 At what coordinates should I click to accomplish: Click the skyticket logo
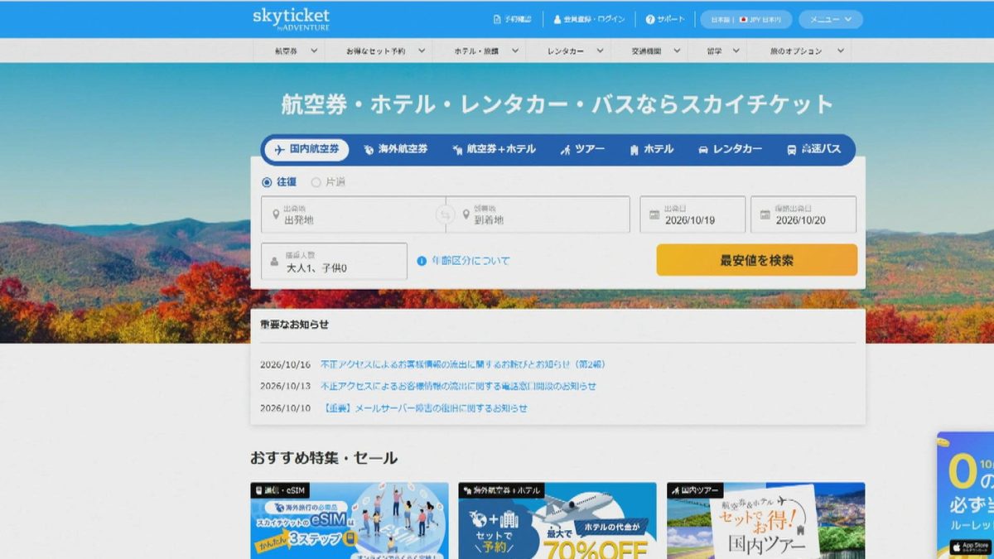291,19
